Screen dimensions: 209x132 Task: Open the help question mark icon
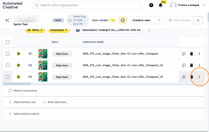[151, 5]
